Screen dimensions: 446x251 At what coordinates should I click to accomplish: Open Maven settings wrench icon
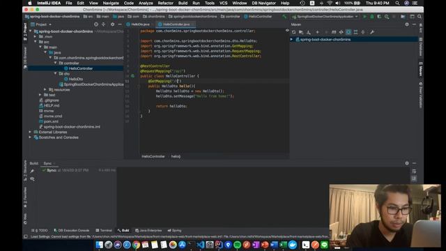point(371,32)
